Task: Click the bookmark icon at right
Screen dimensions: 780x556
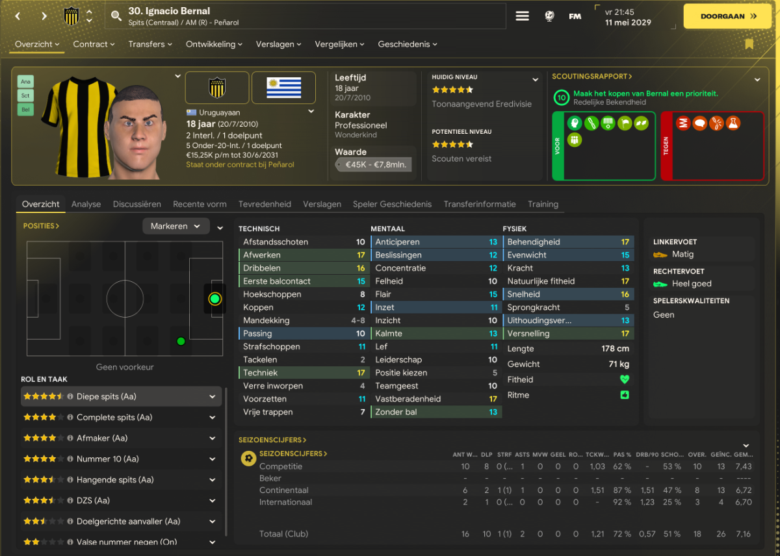Action: click(749, 44)
